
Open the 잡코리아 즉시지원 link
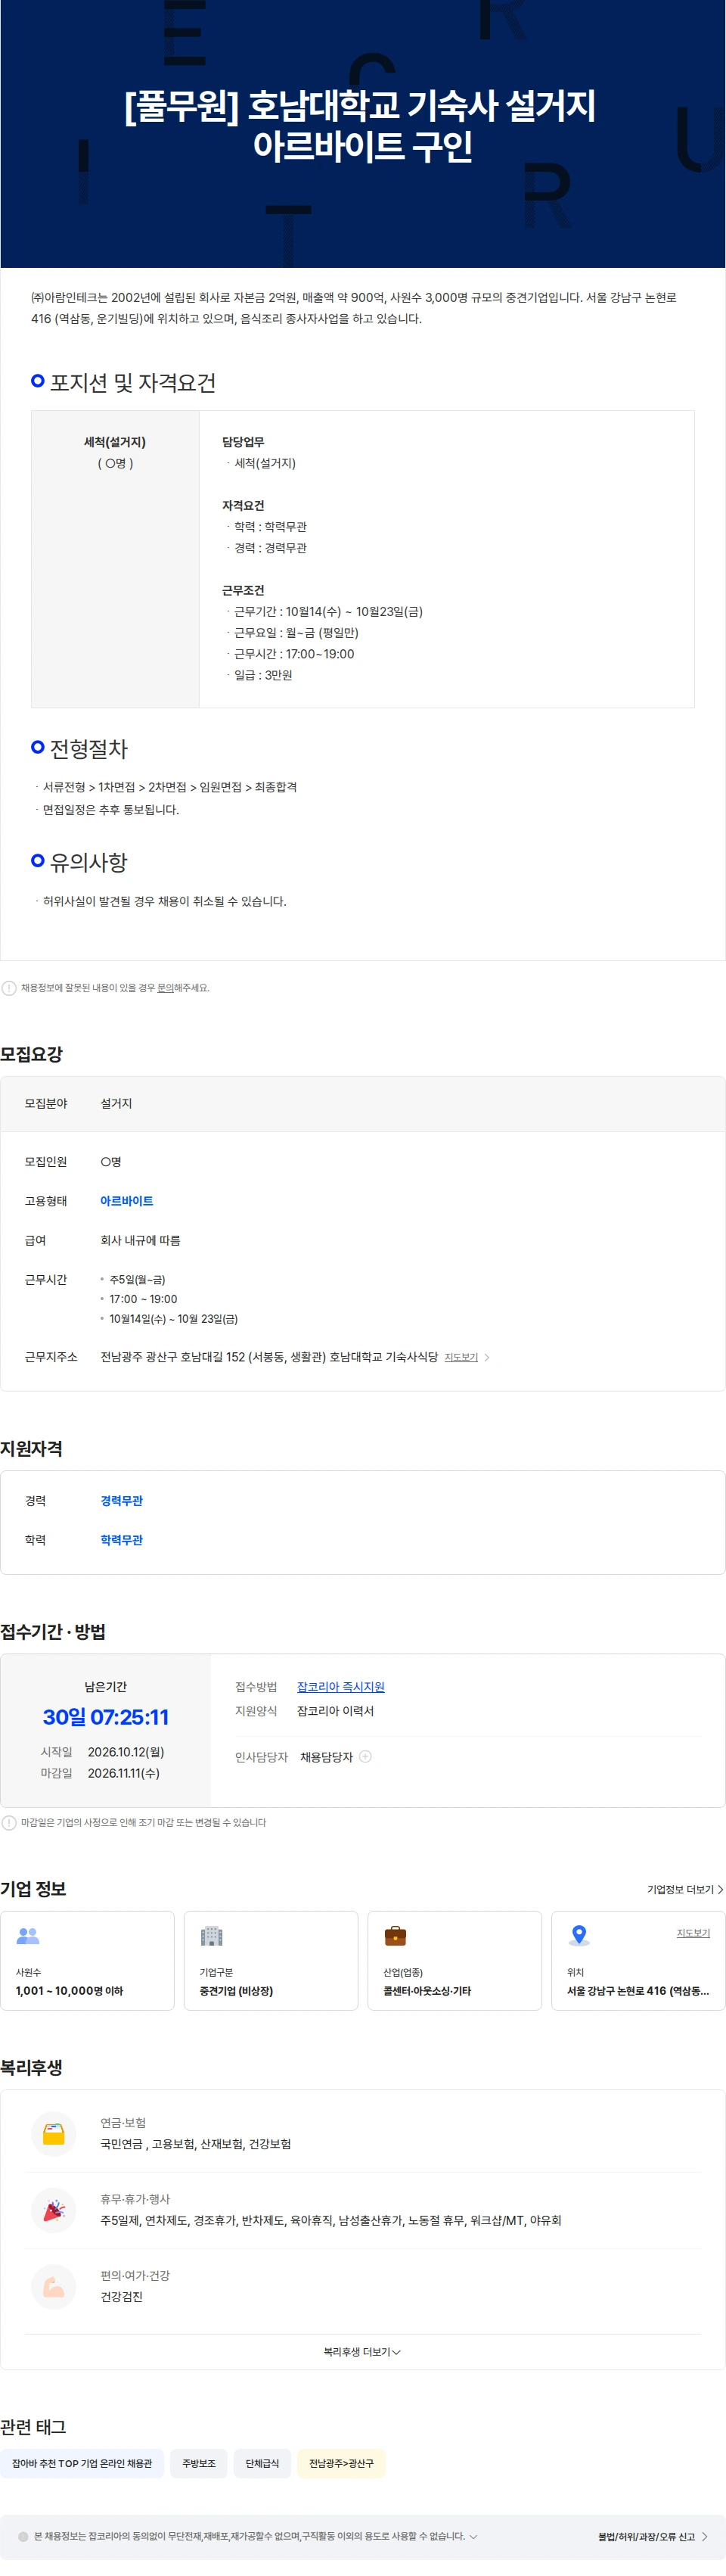point(341,1687)
